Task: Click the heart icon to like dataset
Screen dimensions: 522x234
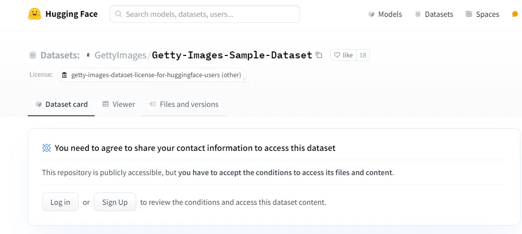Action: 337,55
